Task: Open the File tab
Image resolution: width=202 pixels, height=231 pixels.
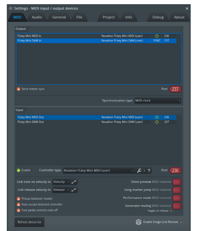Action: click(79, 17)
